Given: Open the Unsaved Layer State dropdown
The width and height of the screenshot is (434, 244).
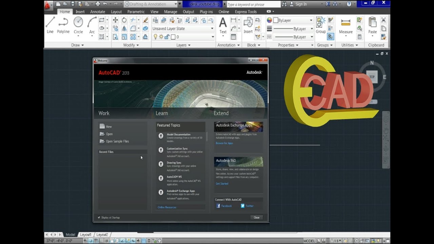Looking at the screenshot, I should [x=183, y=28].
